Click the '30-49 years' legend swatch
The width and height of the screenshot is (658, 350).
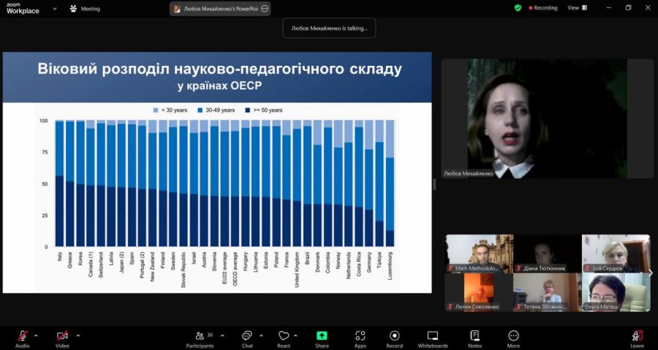(x=200, y=110)
